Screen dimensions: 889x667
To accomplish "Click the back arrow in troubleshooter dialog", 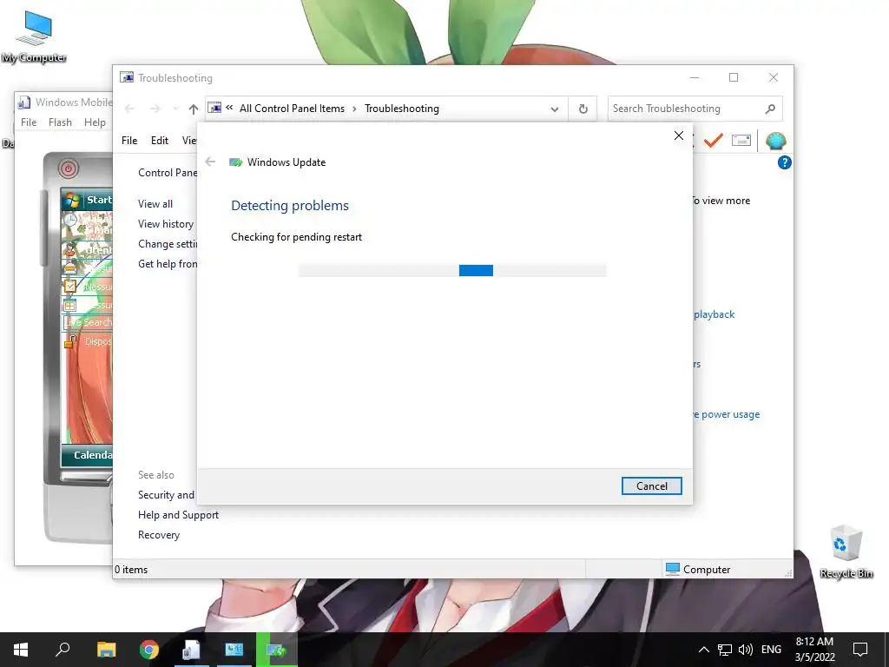I will click(x=210, y=162).
